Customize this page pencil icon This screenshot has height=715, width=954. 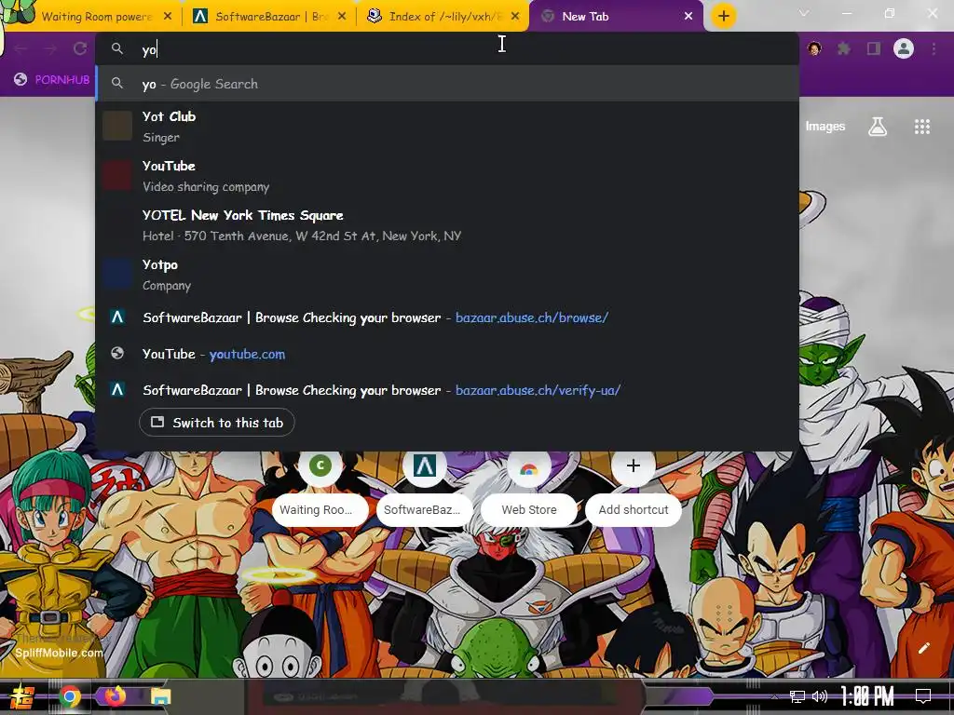(x=923, y=648)
